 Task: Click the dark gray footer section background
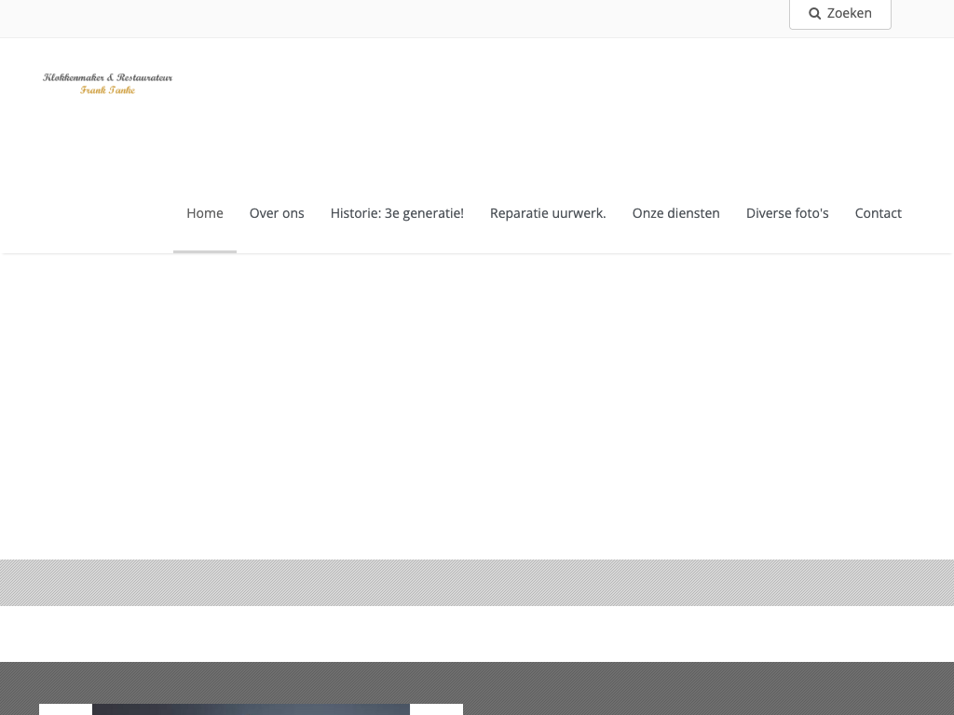click(x=708, y=689)
